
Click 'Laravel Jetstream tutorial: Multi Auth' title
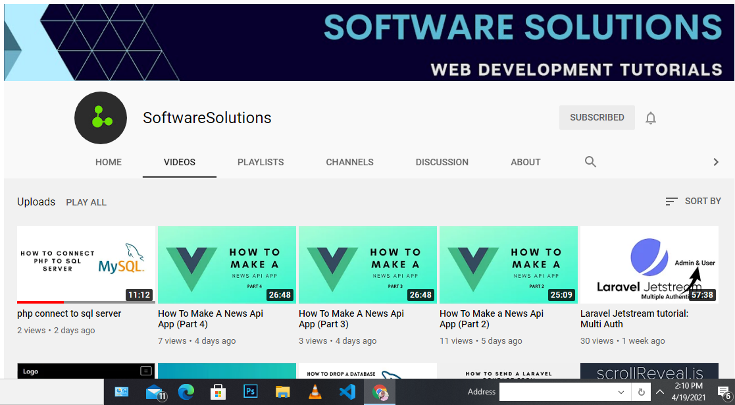tap(634, 319)
